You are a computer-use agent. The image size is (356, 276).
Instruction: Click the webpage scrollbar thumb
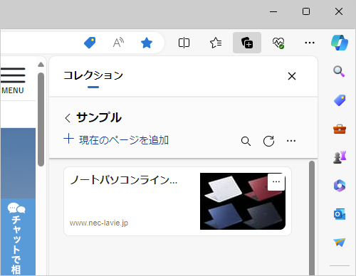[x=41, y=120]
